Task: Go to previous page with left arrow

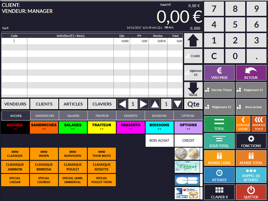Action: 122,104
